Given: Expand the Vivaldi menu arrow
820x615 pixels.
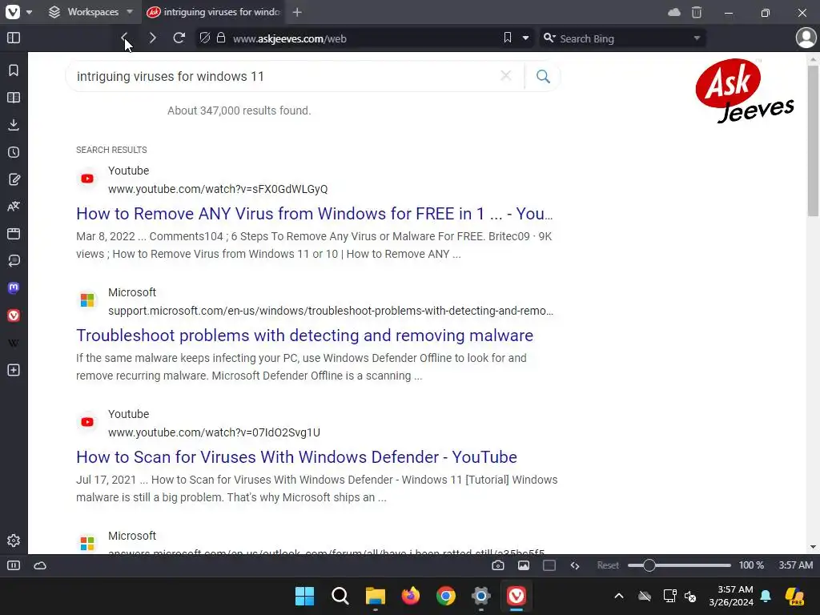Looking at the screenshot, I should pos(30,12).
